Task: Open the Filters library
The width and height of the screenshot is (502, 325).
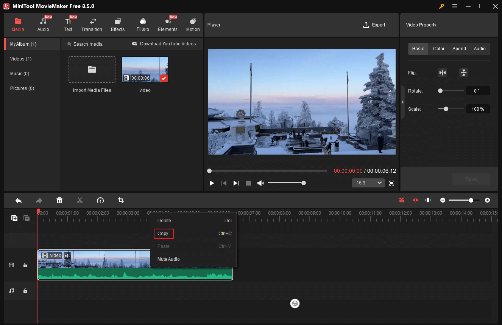Action: [143, 25]
